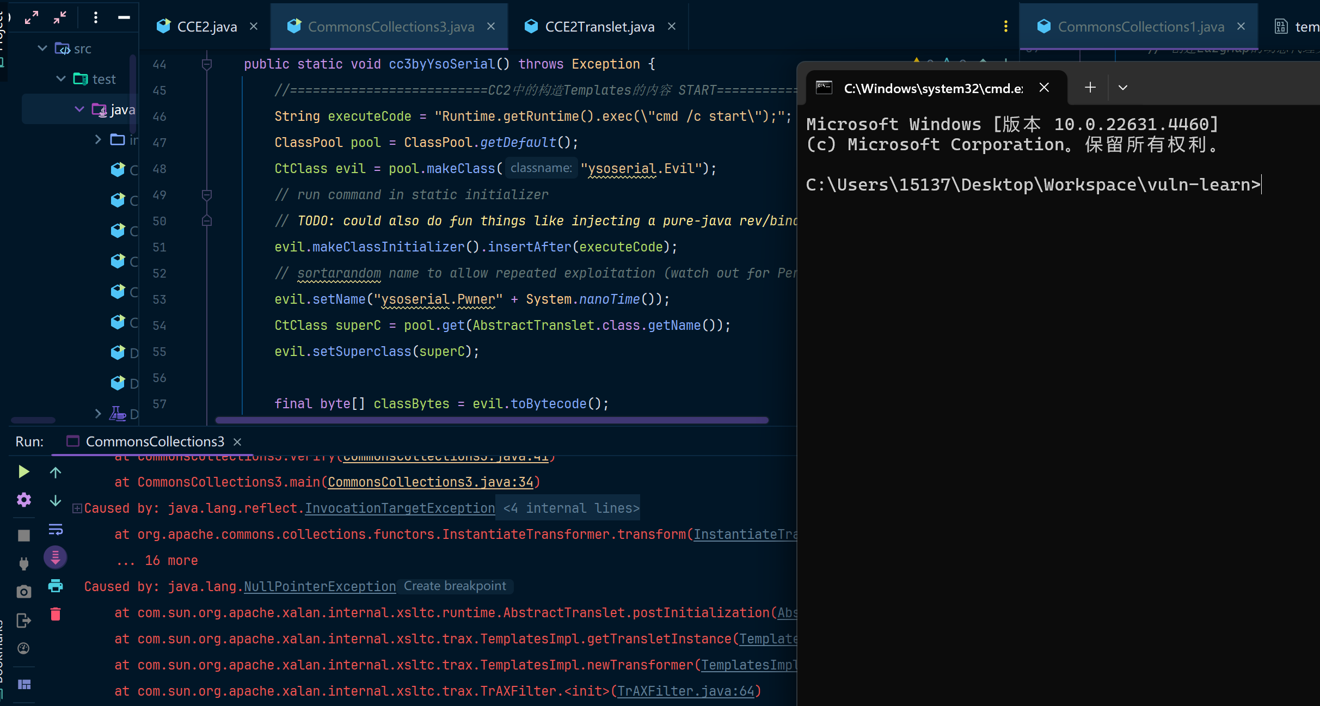1320x706 pixels.
Task: Expand the 4 internal lines fold
Action: pos(571,508)
